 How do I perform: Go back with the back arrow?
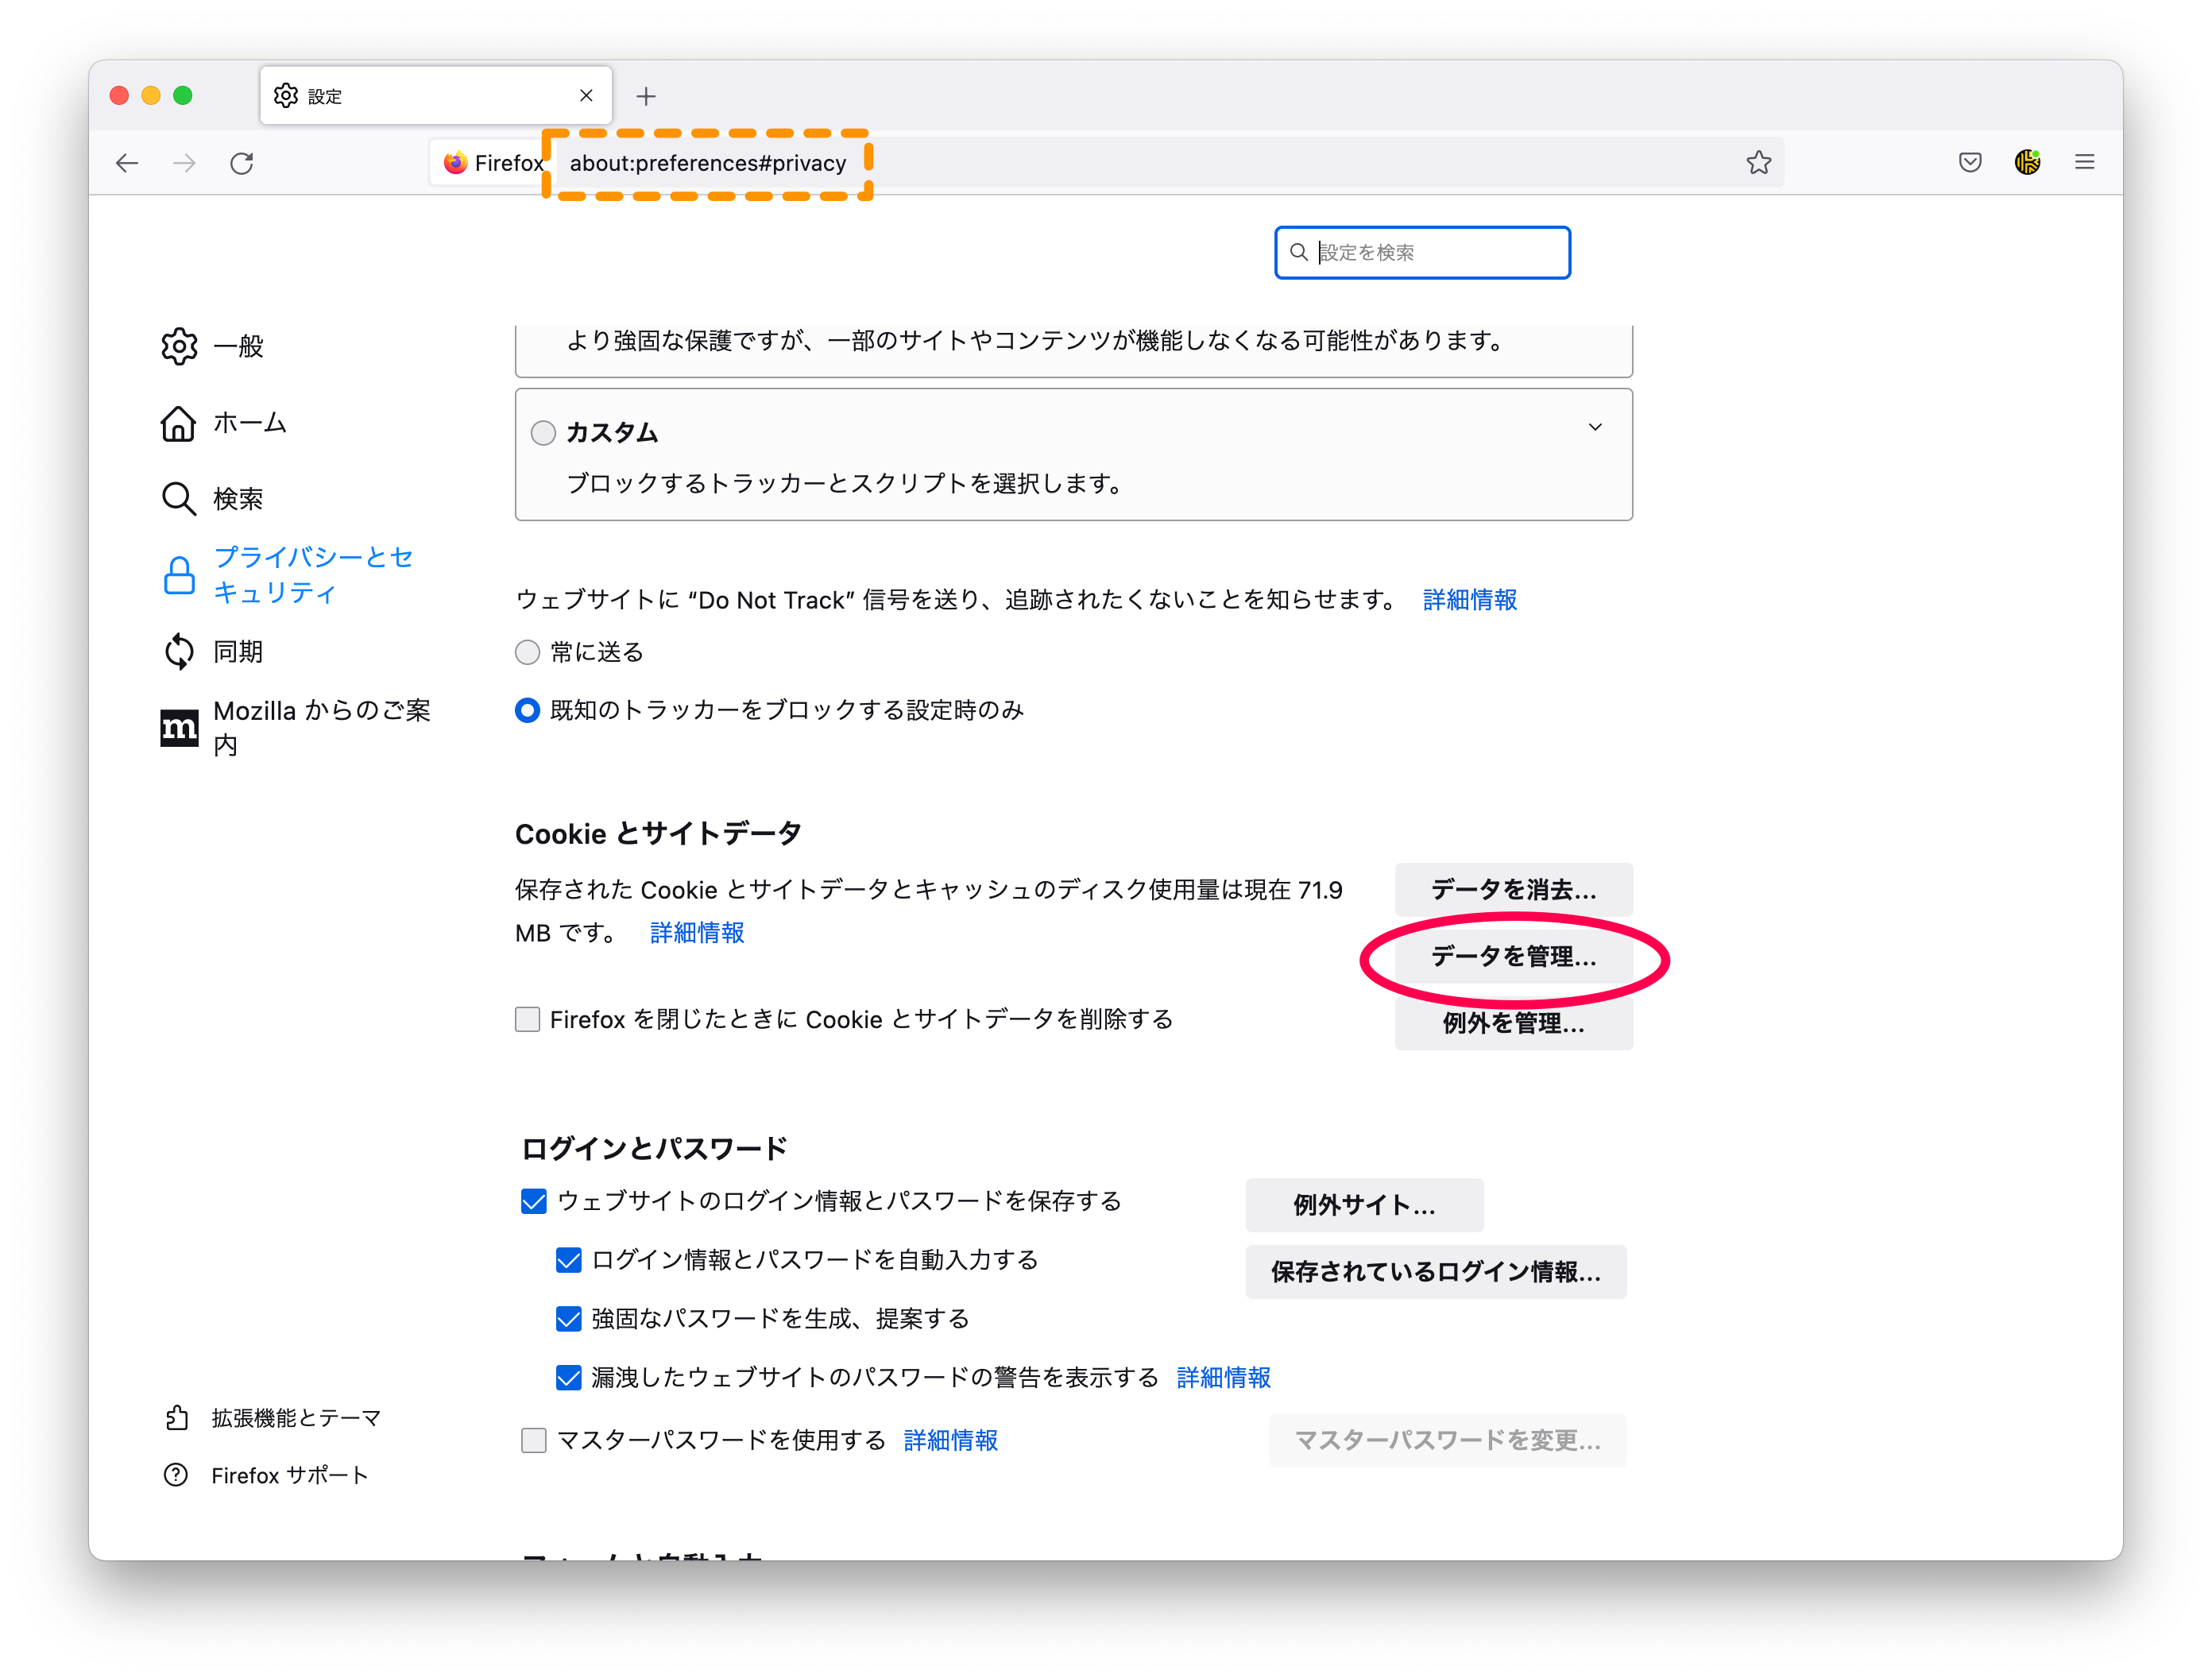[127, 163]
